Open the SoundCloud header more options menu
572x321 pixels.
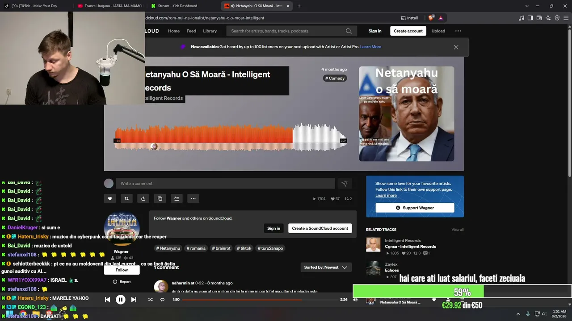[458, 31]
